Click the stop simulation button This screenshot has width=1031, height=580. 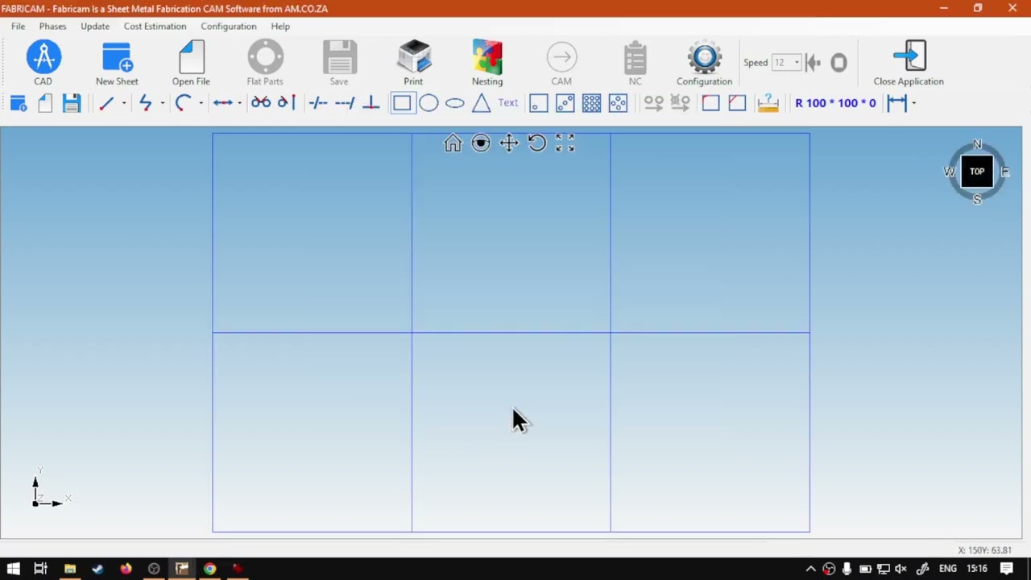click(838, 62)
